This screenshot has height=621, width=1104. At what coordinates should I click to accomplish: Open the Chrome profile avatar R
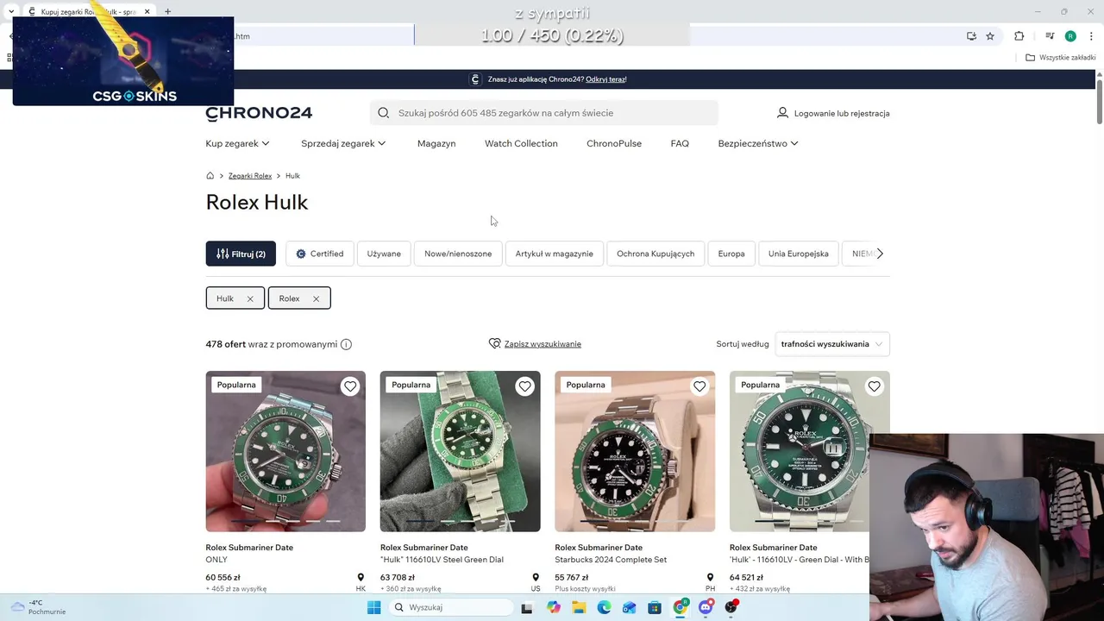click(1070, 36)
